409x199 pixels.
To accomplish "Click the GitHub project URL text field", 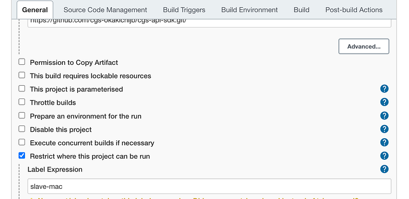I will pyautogui.click(x=210, y=23).
